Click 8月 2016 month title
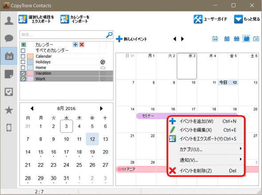The width and height of the screenshot is (262, 195). click(66, 108)
